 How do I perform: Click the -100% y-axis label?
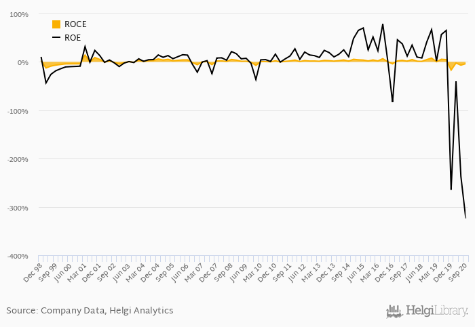[x=18, y=111]
